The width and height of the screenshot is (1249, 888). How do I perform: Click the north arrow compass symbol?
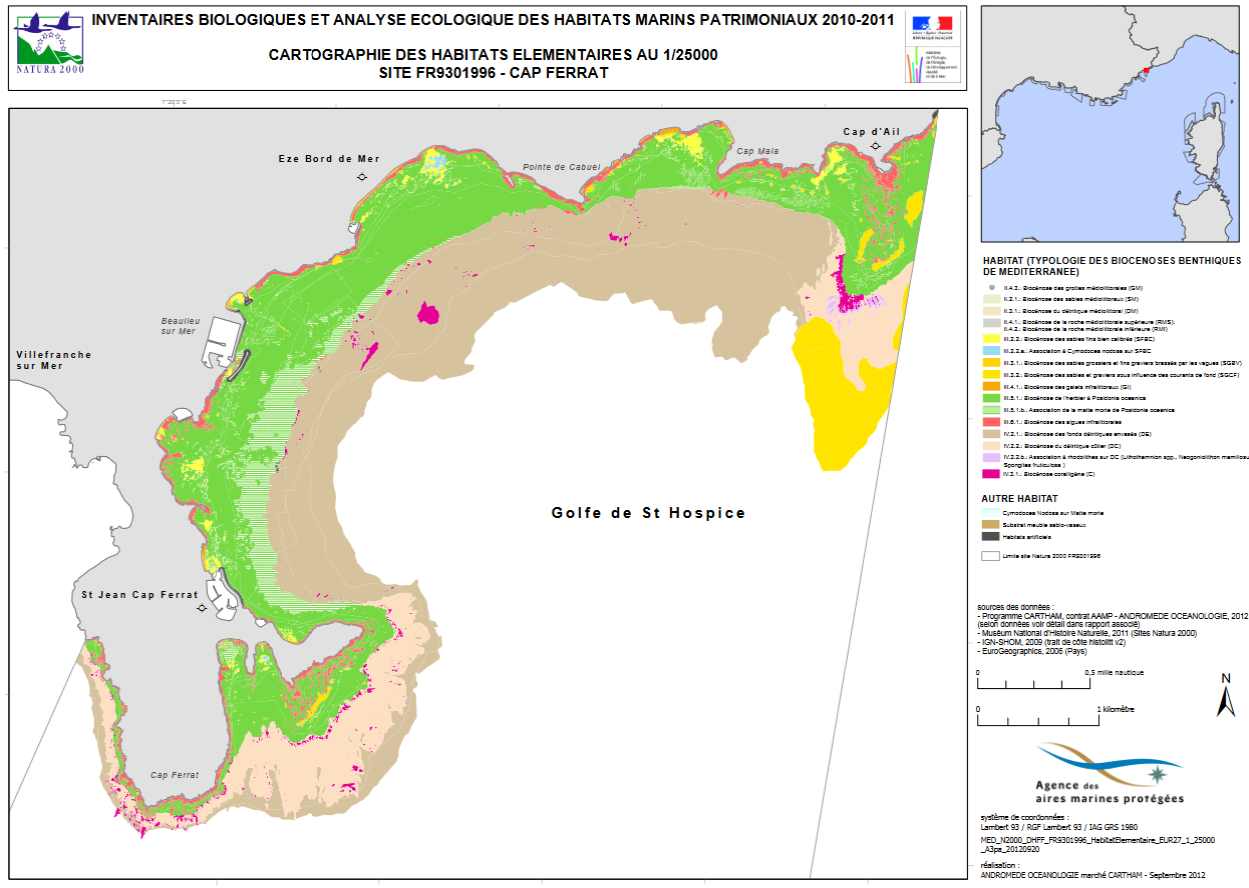coord(1225,696)
